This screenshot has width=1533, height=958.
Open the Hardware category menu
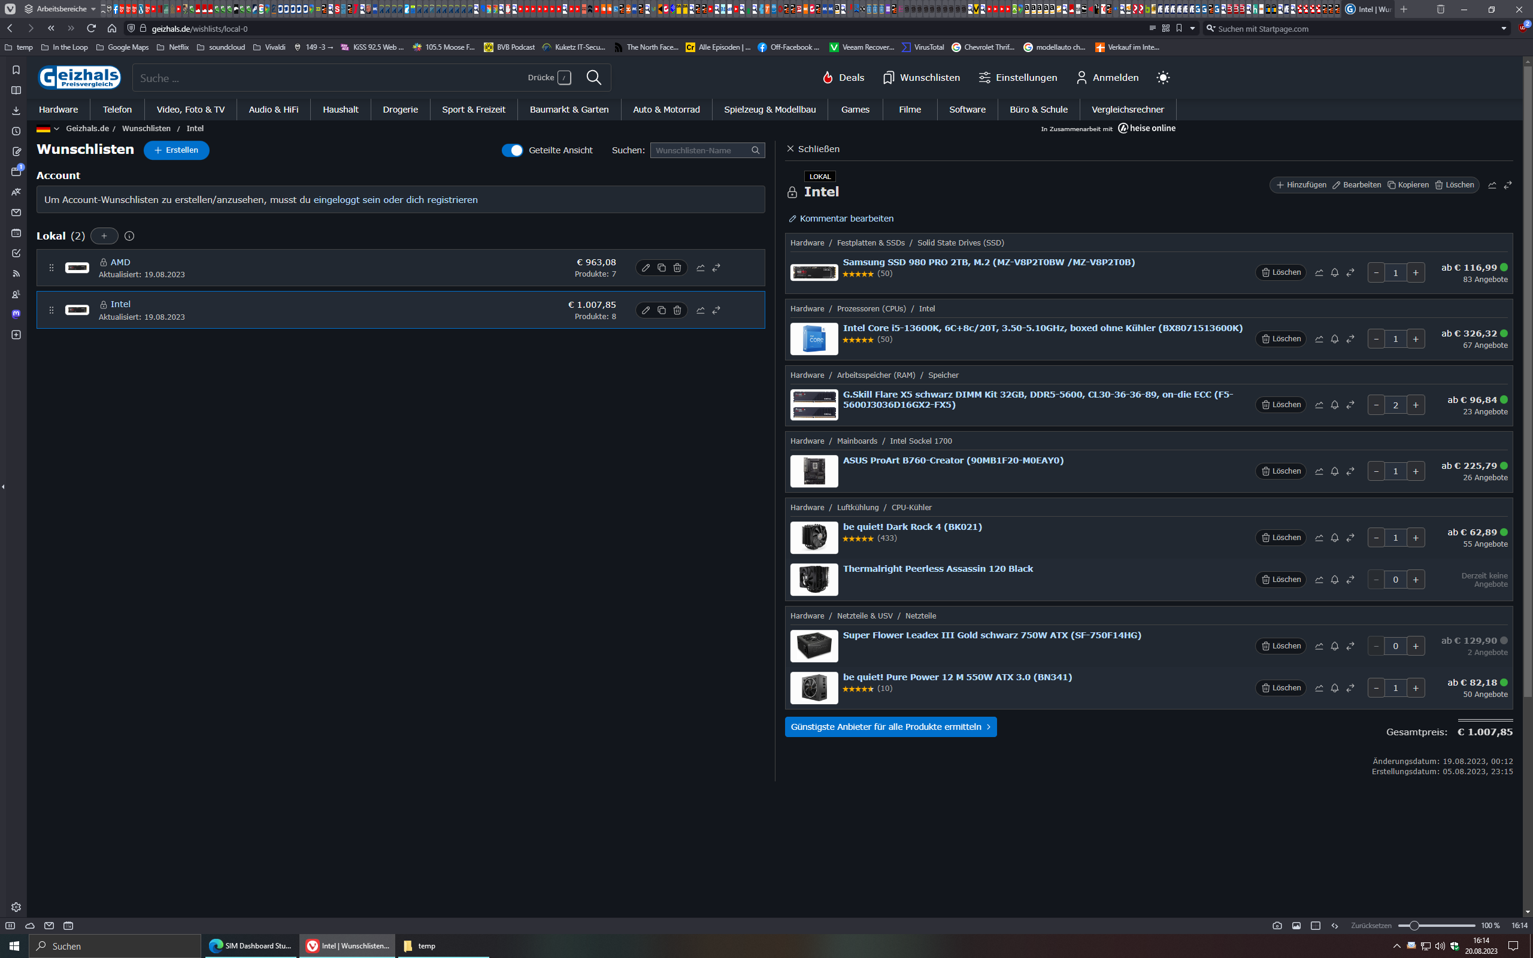coord(58,110)
